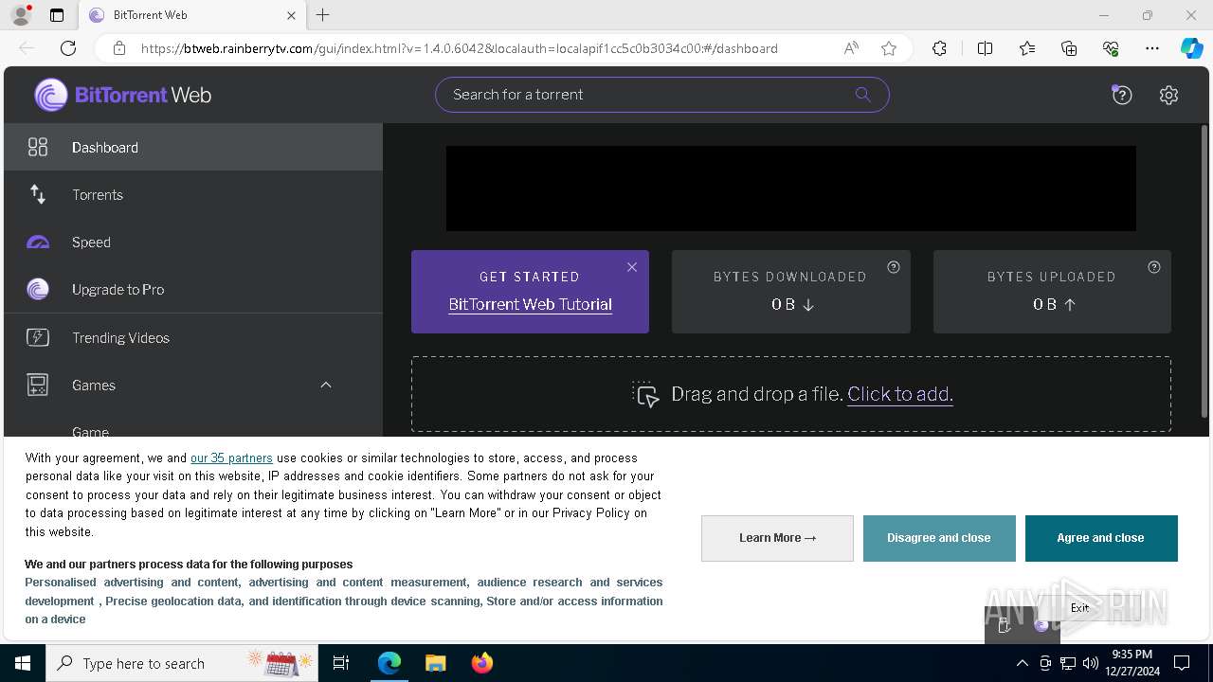Open the volume icon in system tray
1213x682 pixels.
[x=1091, y=663]
